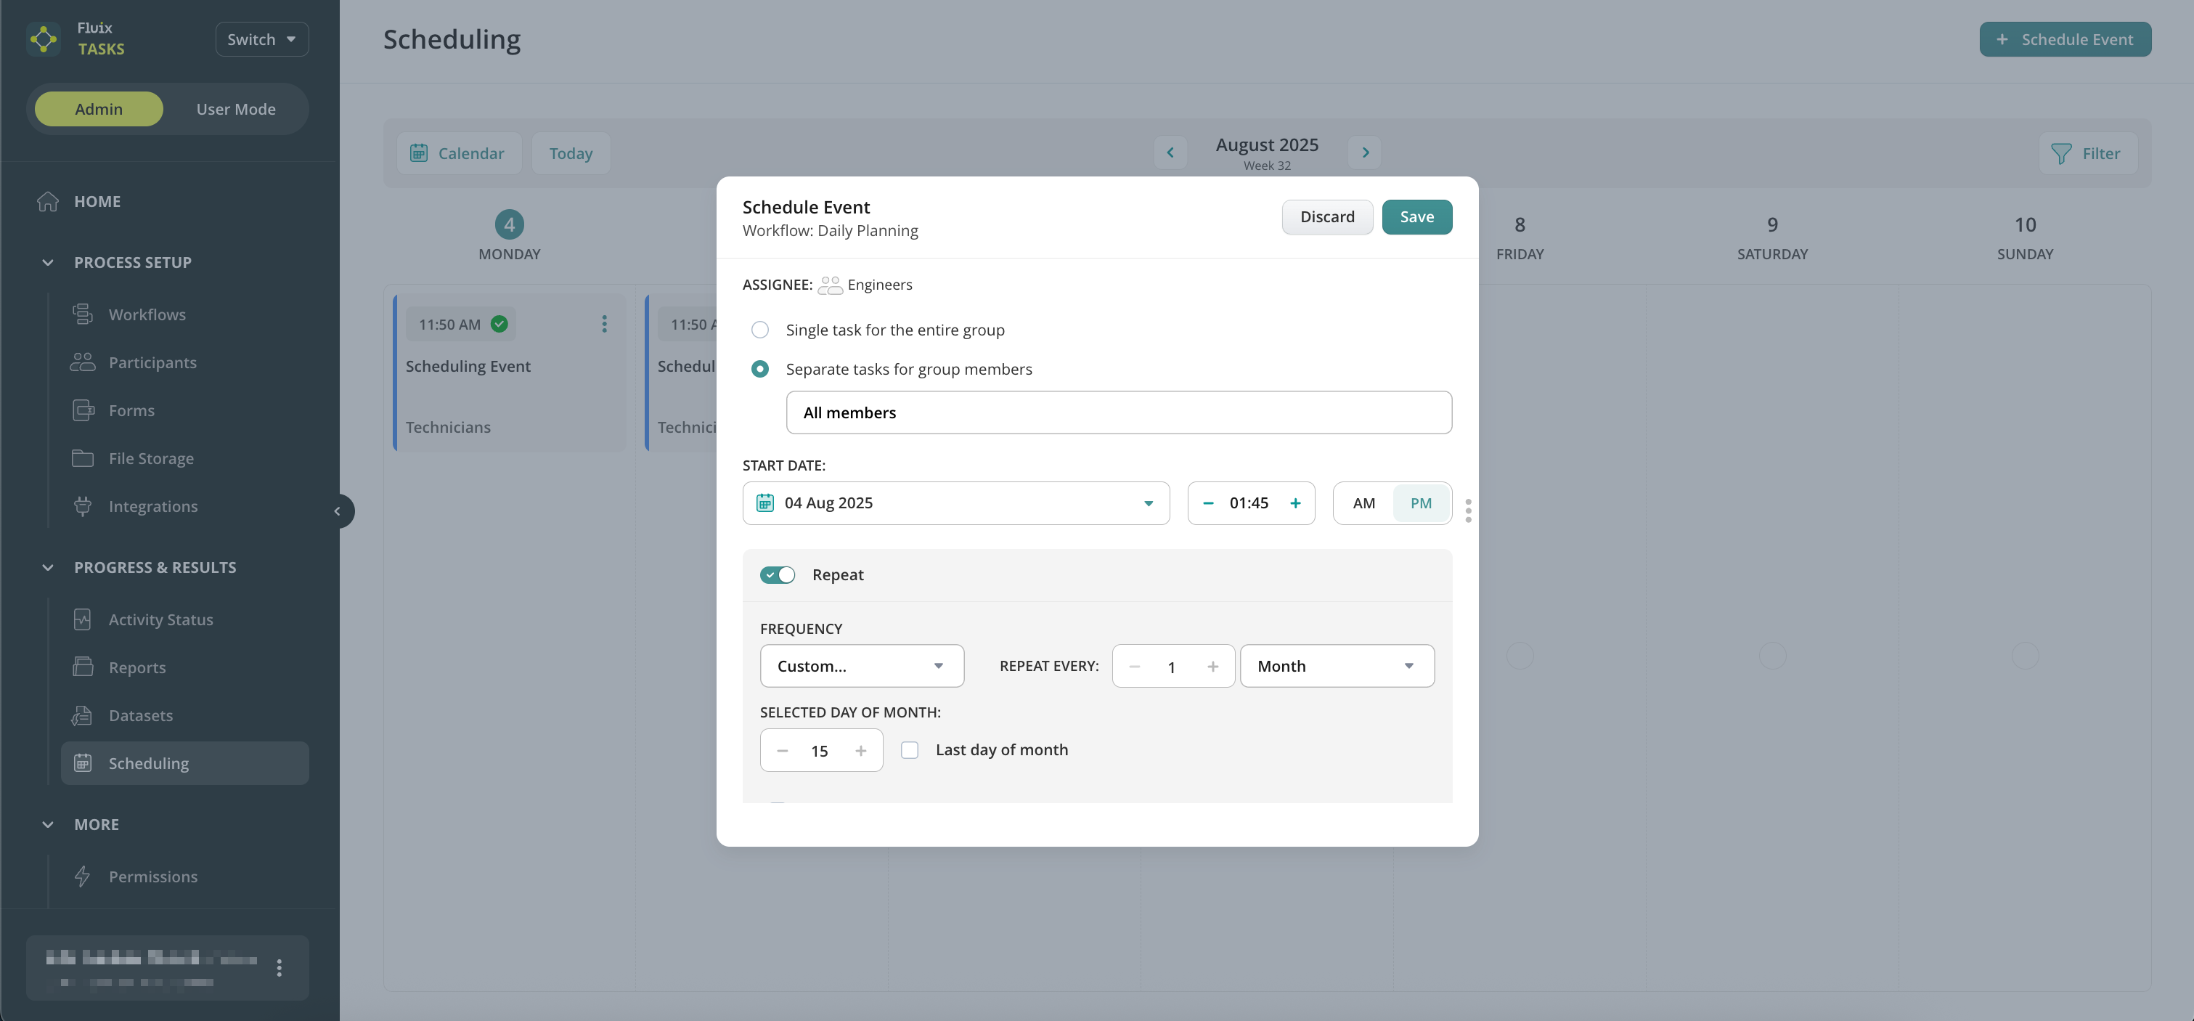The height and width of the screenshot is (1021, 2194).
Task: Click the Workflows sidebar icon
Action: pyautogui.click(x=83, y=314)
